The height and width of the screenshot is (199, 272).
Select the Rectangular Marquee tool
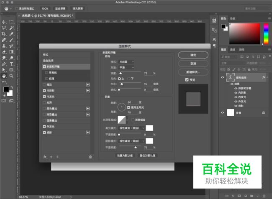click(11, 22)
